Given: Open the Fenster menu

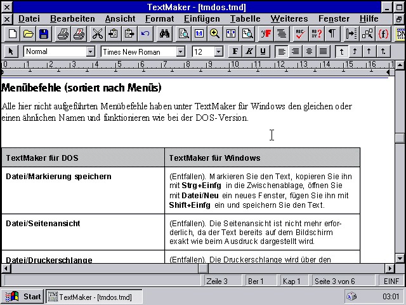Looking at the screenshot, I should pos(334,18).
